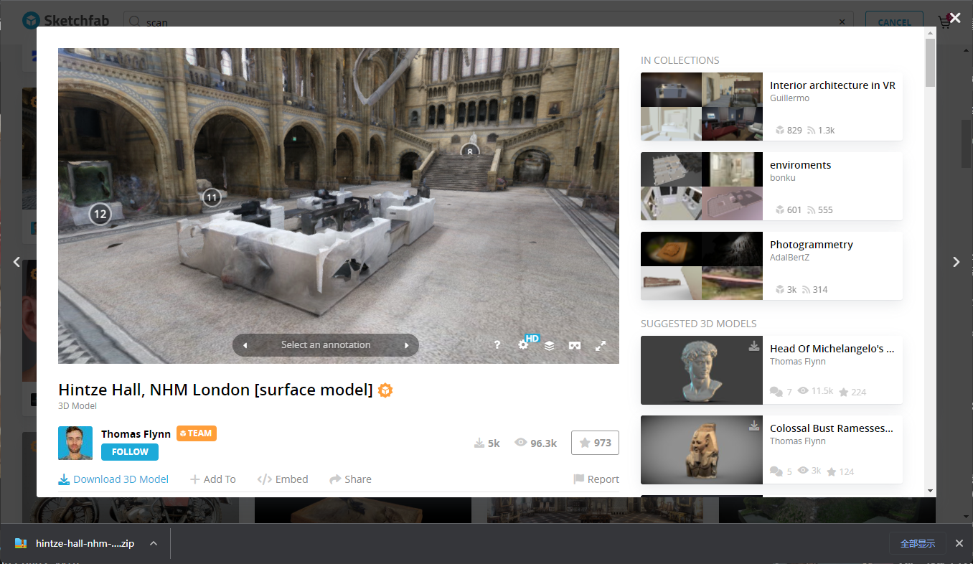This screenshot has width=973, height=564.
Task: Click download icon on Ramesses thumbnail
Action: (753, 426)
